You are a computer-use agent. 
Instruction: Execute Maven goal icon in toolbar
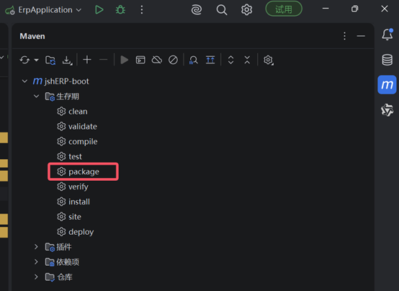(140, 60)
